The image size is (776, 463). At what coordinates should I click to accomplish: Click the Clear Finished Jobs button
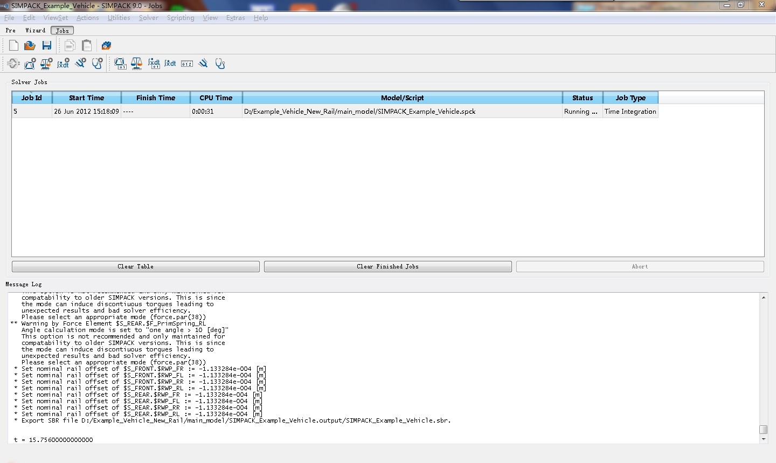pyautogui.click(x=388, y=266)
